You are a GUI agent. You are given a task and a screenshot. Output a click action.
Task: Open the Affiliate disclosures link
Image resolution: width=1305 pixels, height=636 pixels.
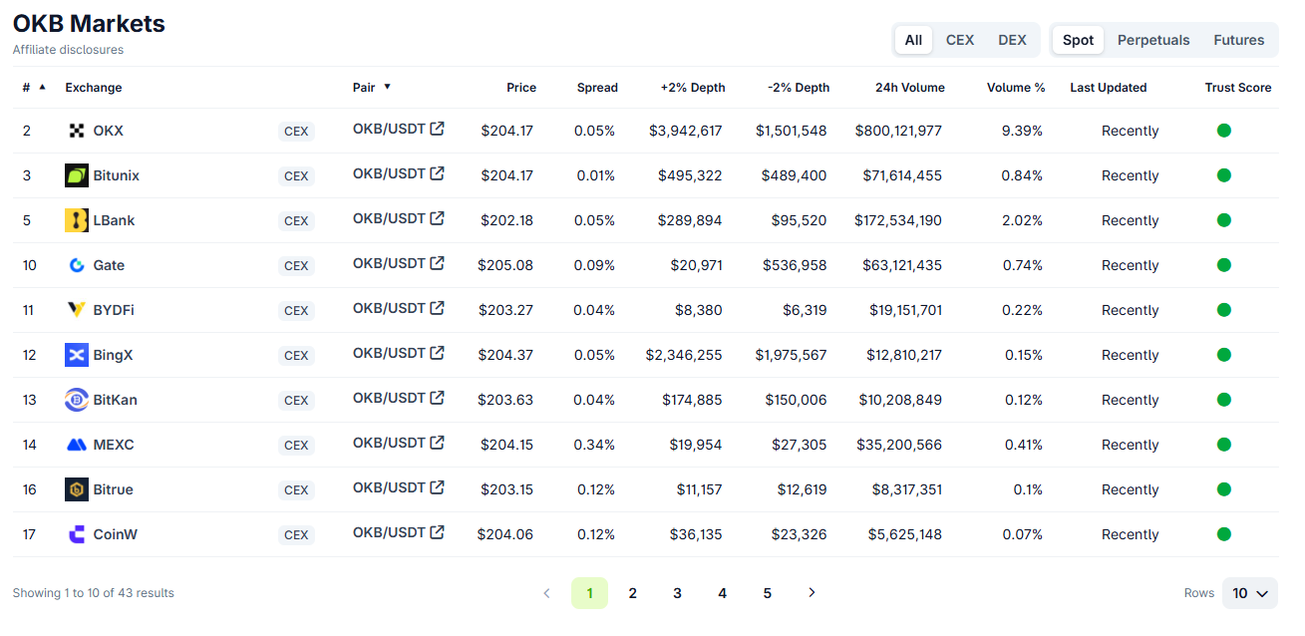click(x=68, y=50)
